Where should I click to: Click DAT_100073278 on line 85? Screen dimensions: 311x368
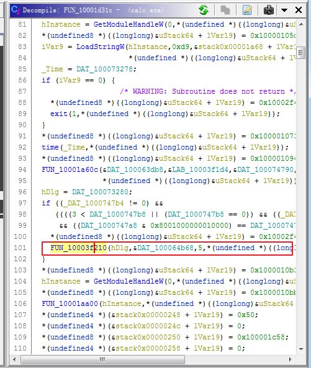104,69
